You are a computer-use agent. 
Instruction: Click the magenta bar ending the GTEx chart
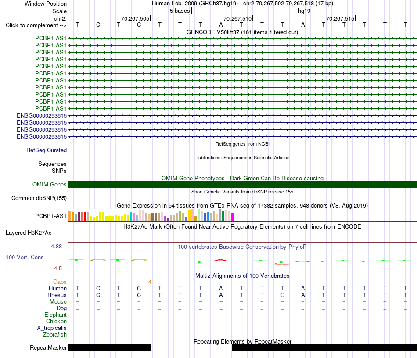click(x=233, y=217)
